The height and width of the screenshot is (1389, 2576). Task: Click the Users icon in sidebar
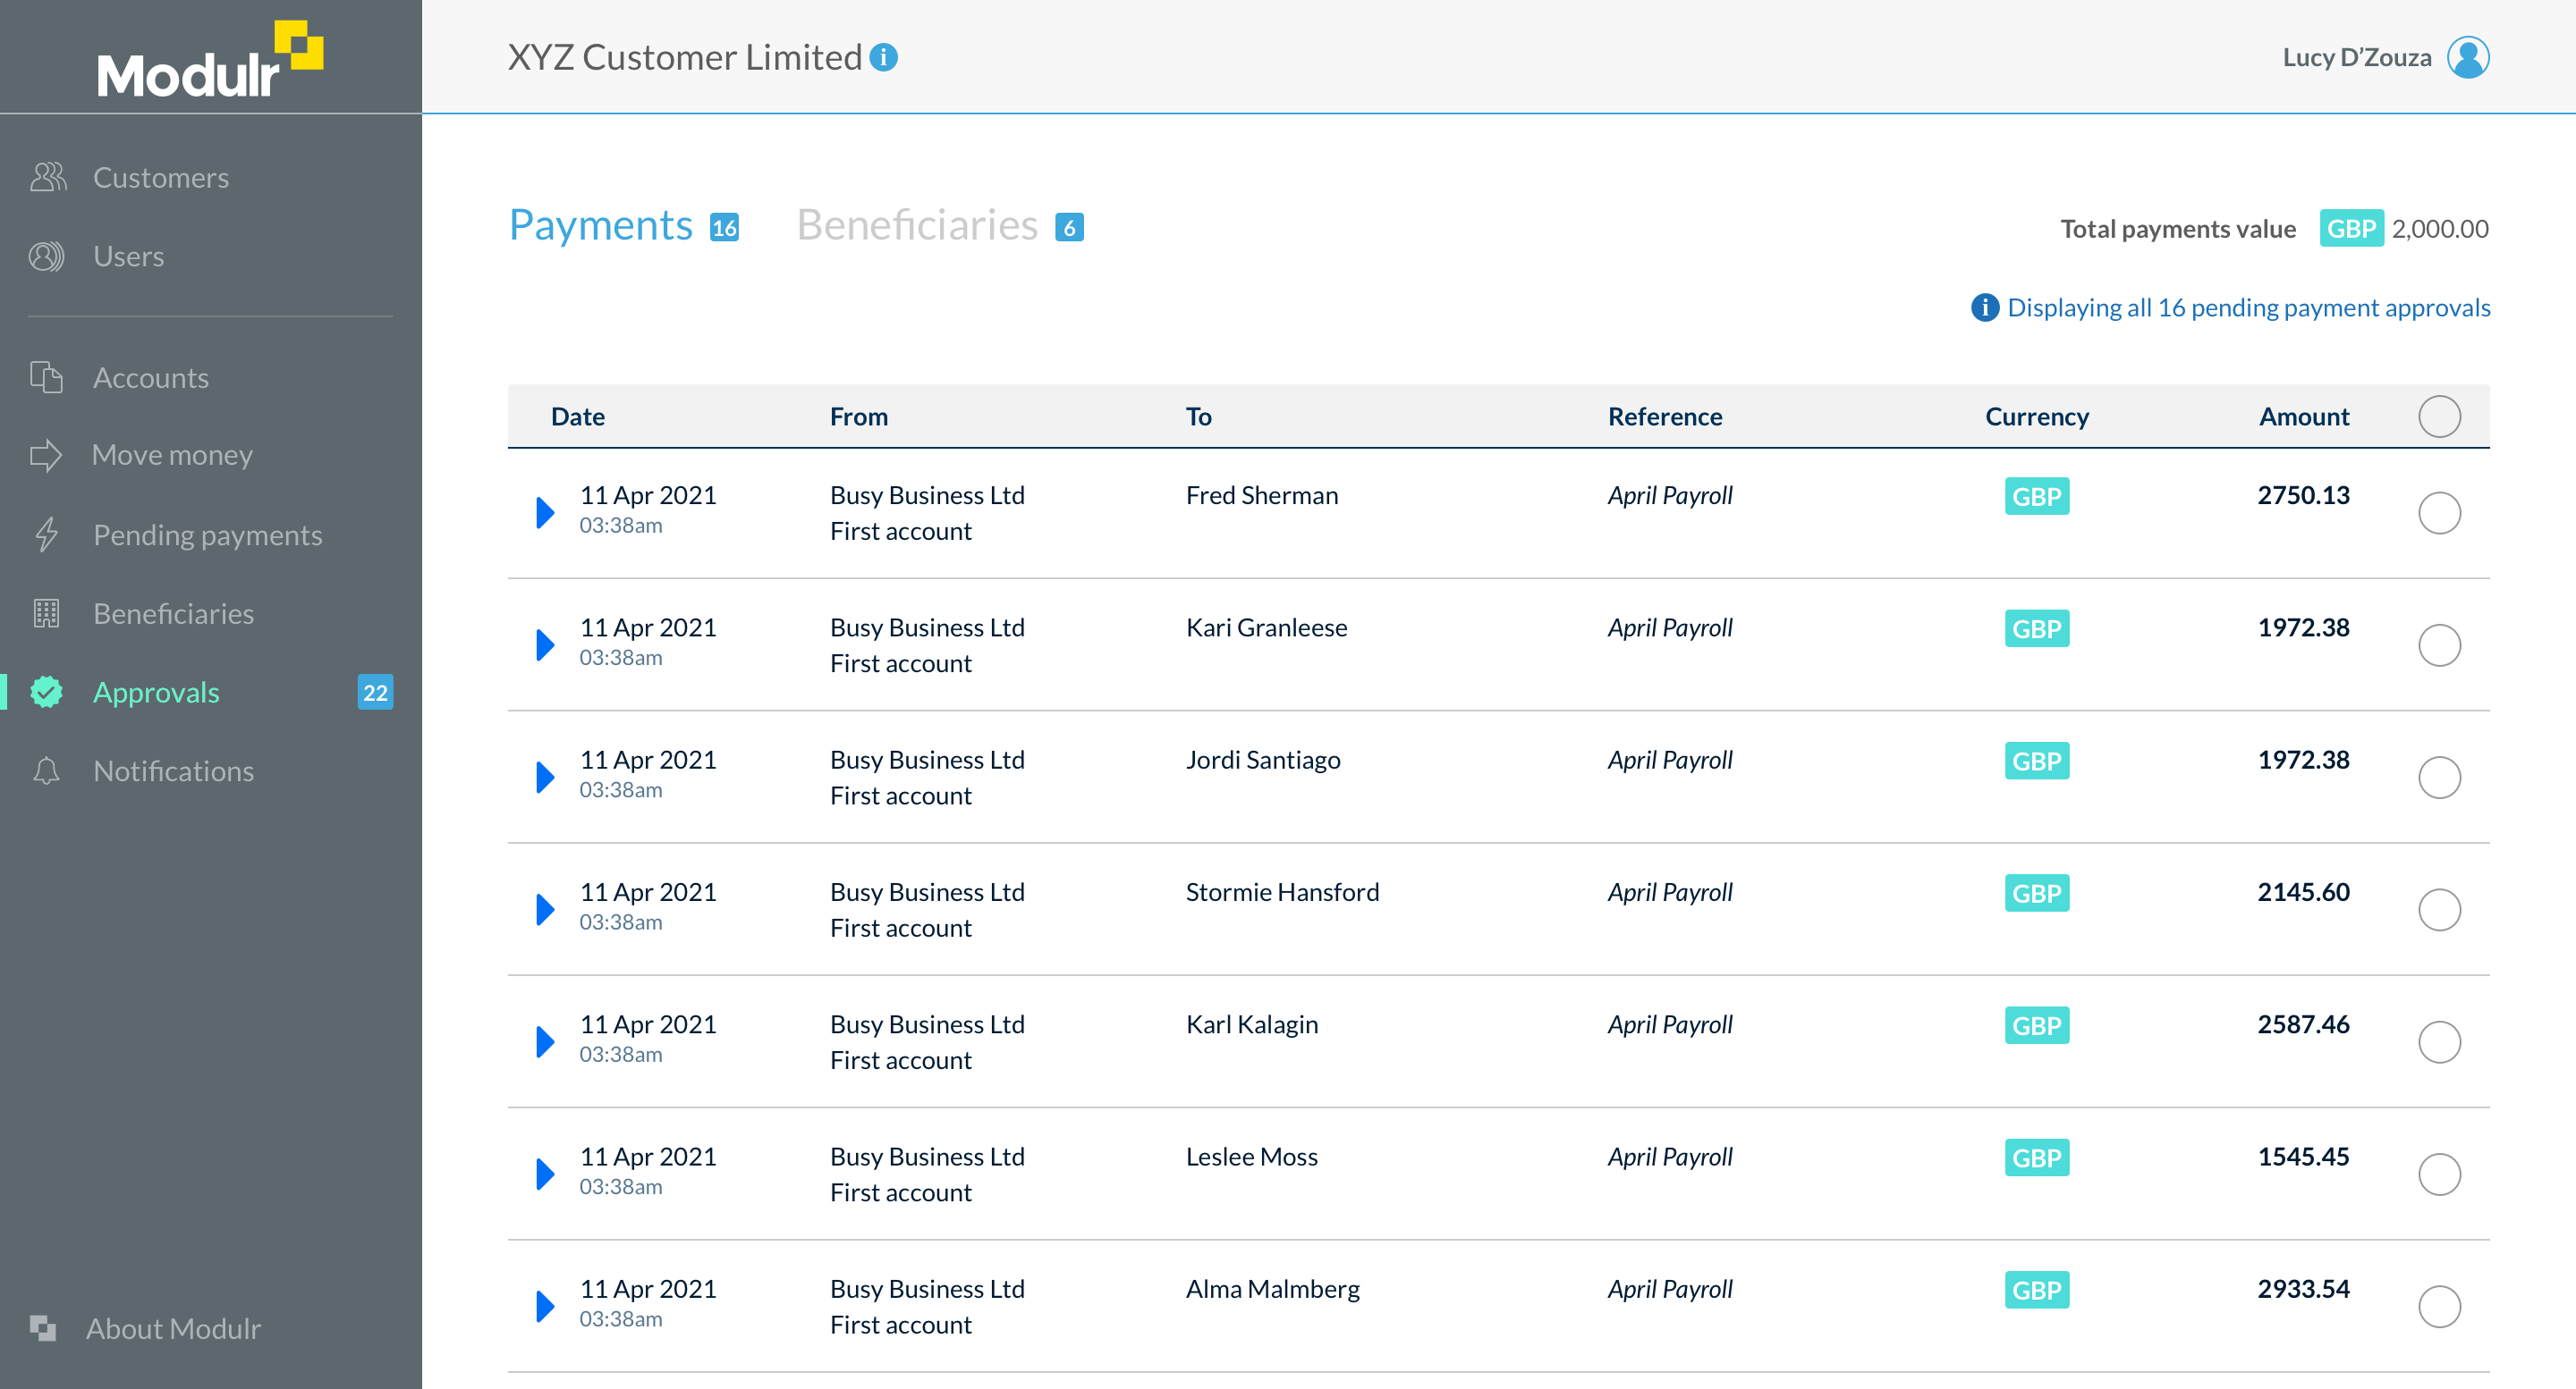coord(46,257)
